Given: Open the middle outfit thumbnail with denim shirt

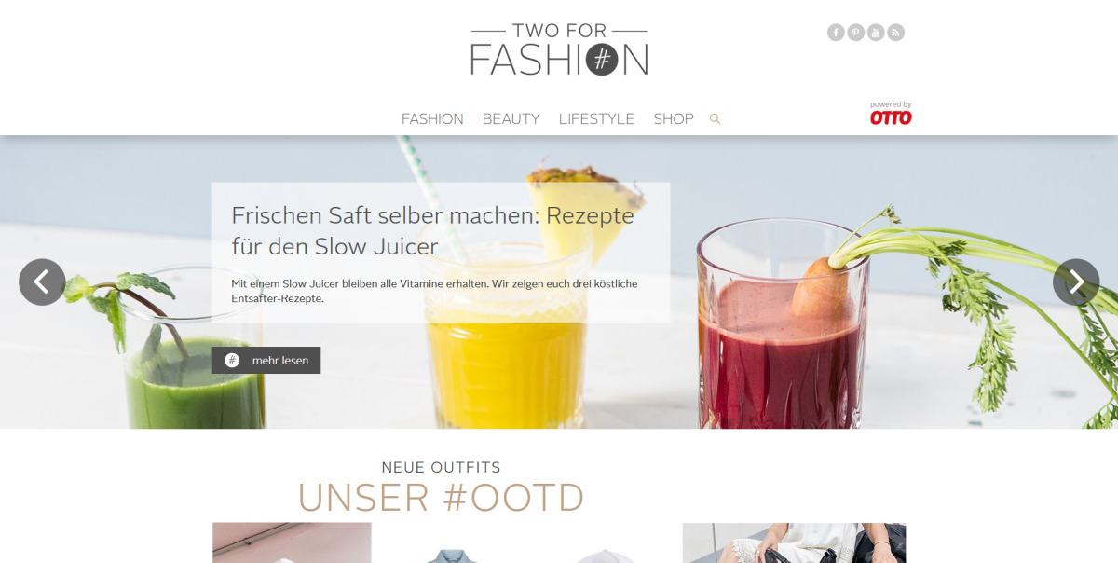Looking at the screenshot, I should [x=527, y=542].
